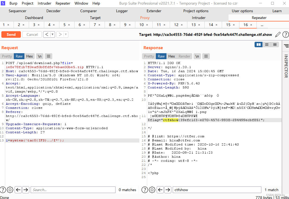Close Repeater tab 8
The height and width of the screenshot is (199, 289).
click(x=114, y=25)
